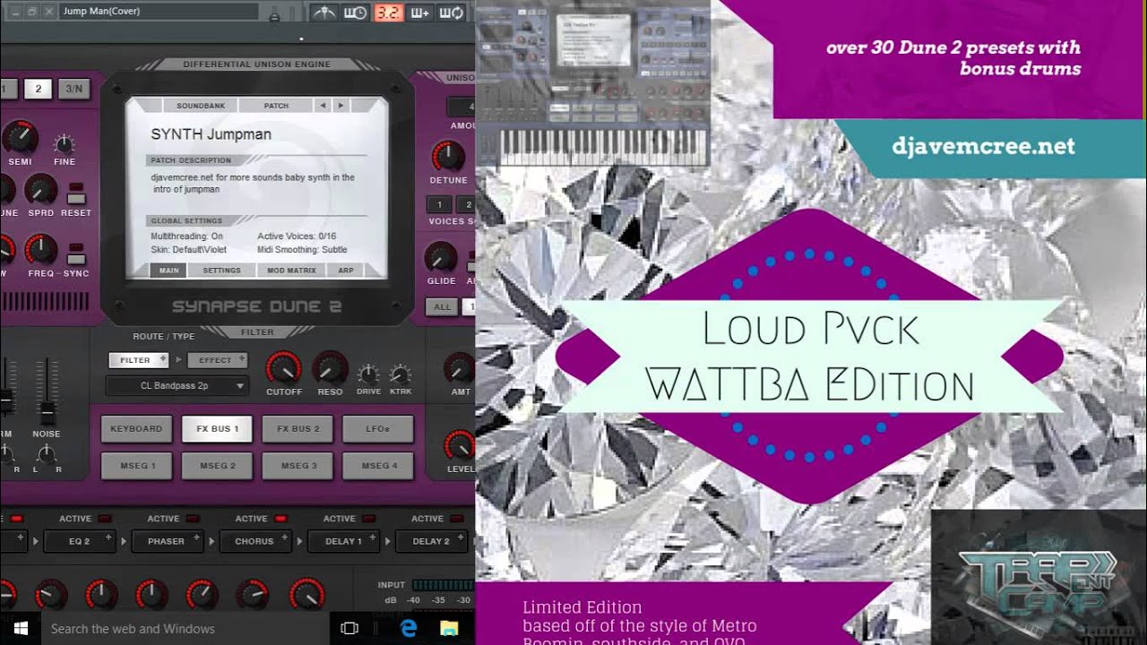Click the overdub plus icon in toolbar
This screenshot has width=1147, height=645.
pyautogui.click(x=420, y=13)
